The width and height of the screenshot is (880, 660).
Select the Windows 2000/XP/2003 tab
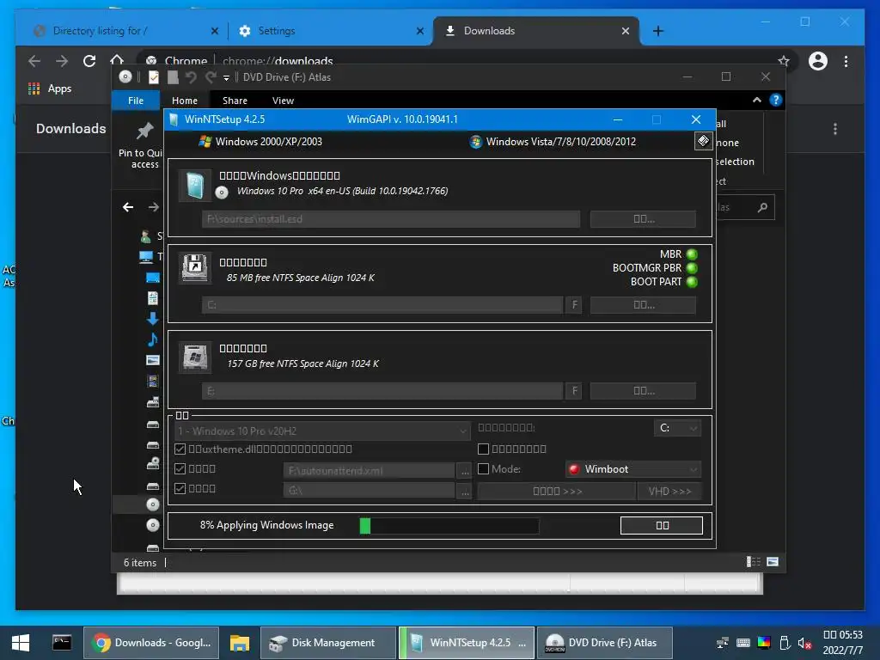click(x=260, y=142)
